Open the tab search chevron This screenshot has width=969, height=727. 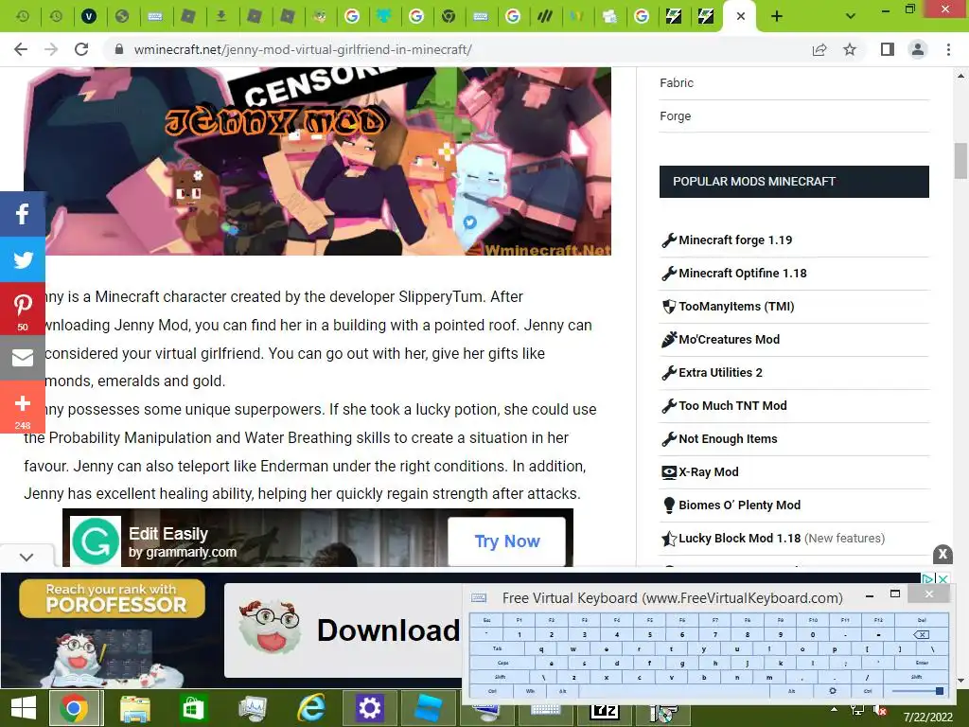click(x=851, y=16)
